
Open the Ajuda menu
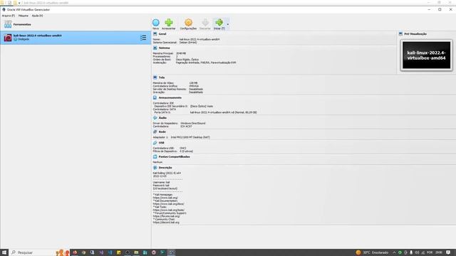(x=37, y=16)
